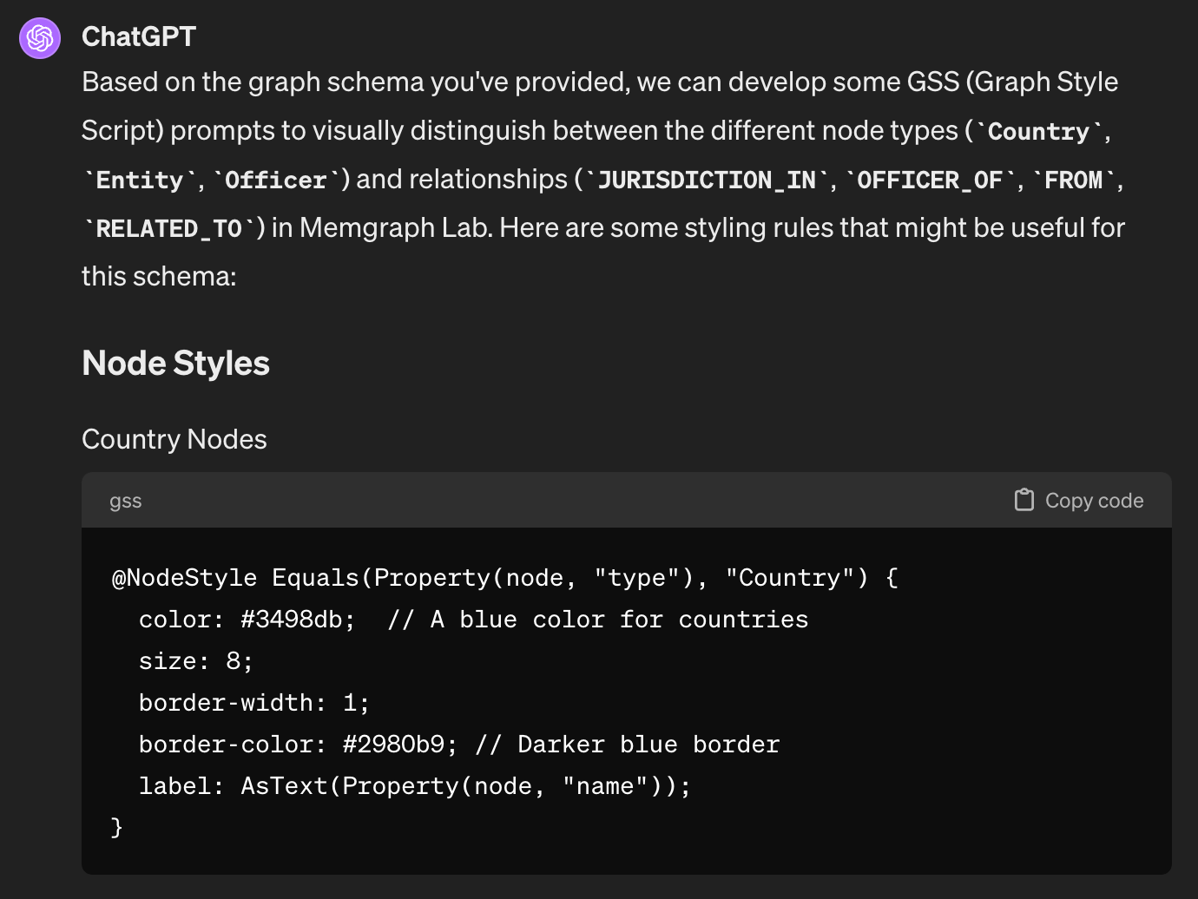1198x899 pixels.
Task: Select the `Officer` inline code token
Action: [276, 180]
